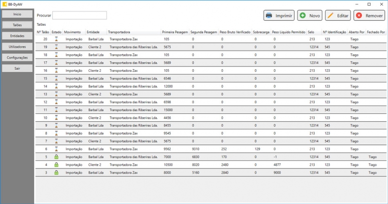Image resolution: width=388 pixels, height=204 pixels.
Task: Focus the Procurar search field
Action: [x=80, y=16]
